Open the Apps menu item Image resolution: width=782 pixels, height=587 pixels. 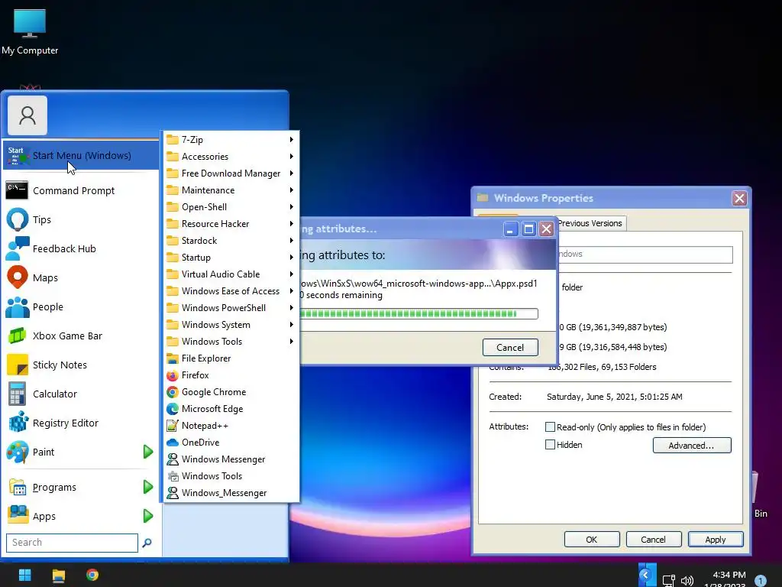coord(80,516)
